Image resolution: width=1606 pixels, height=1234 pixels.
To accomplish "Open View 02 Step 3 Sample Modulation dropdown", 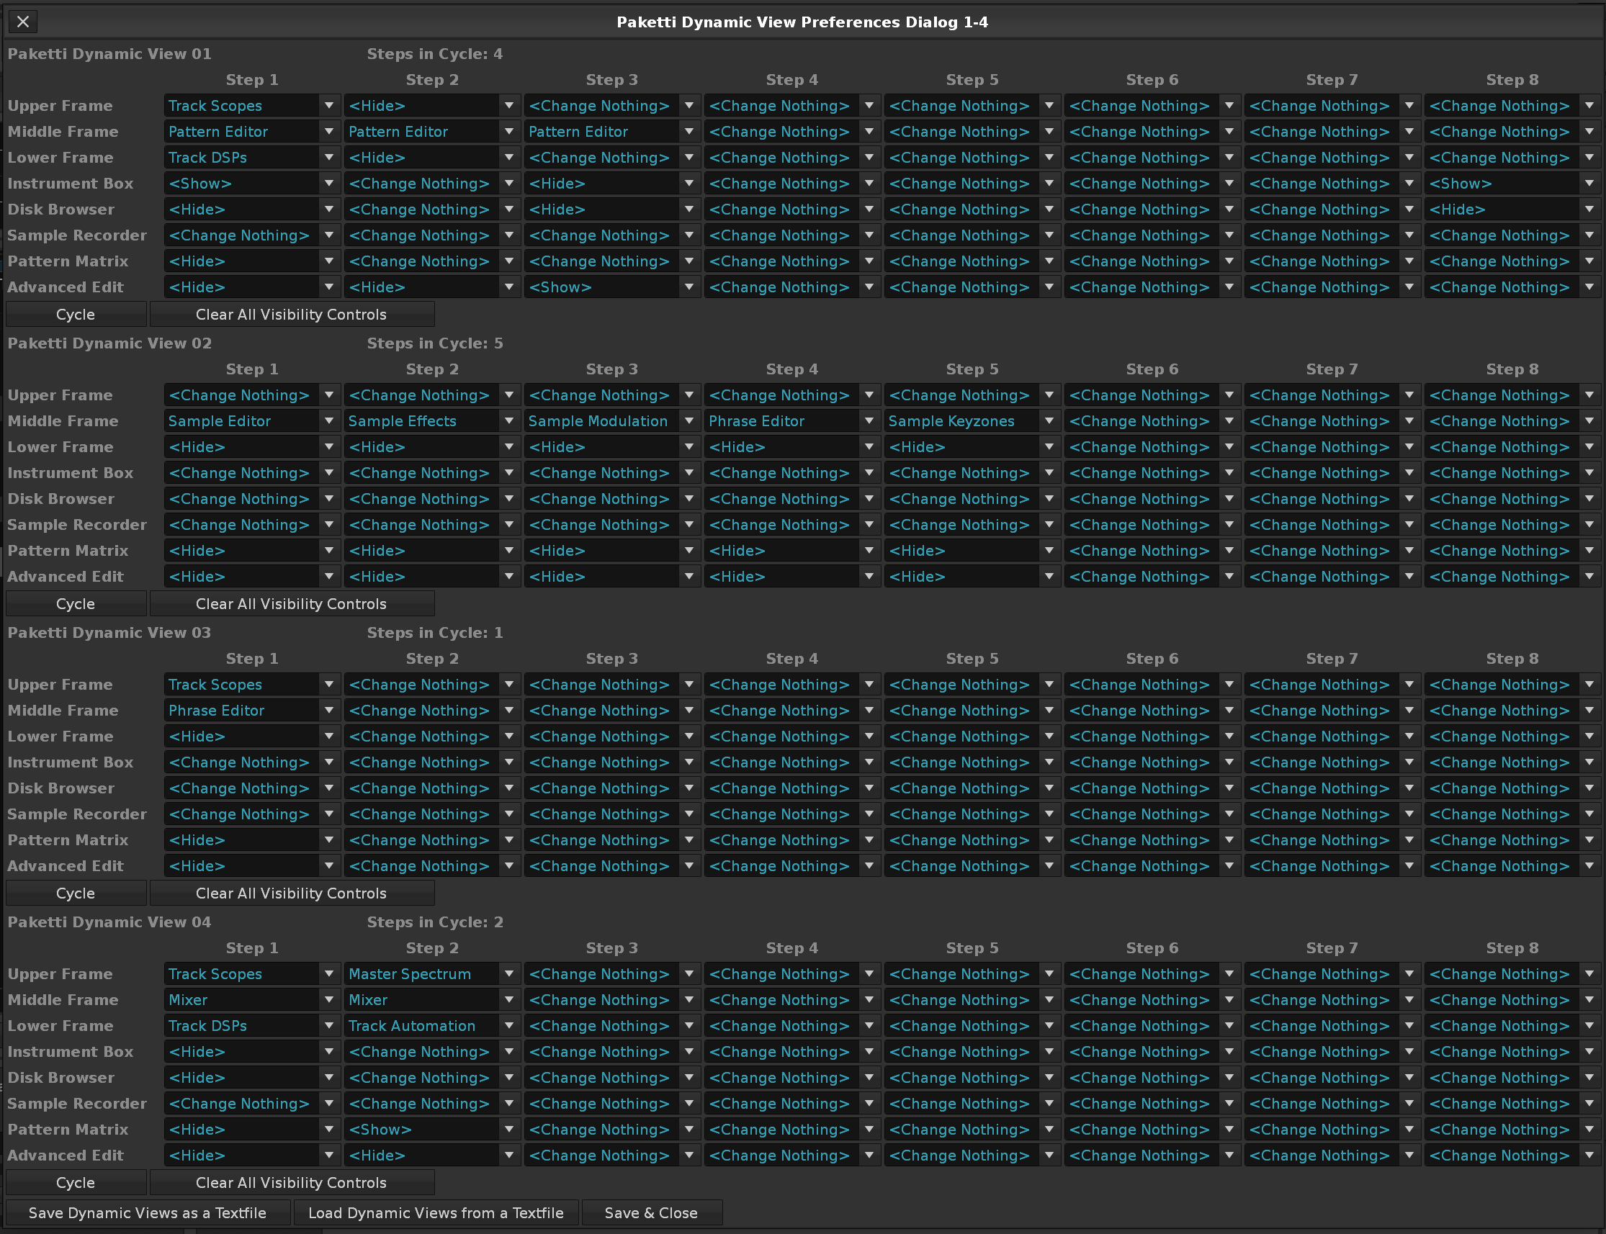I will point(610,421).
